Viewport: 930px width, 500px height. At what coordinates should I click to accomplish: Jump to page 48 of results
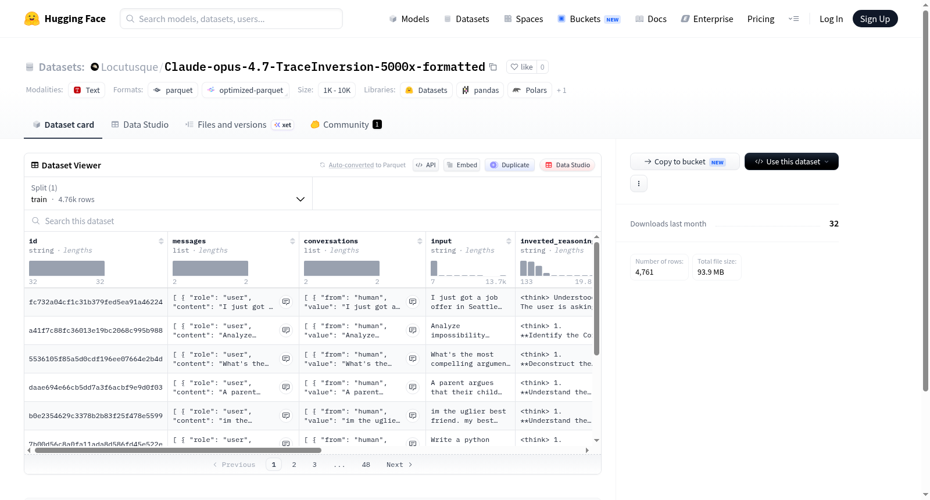[x=366, y=465]
